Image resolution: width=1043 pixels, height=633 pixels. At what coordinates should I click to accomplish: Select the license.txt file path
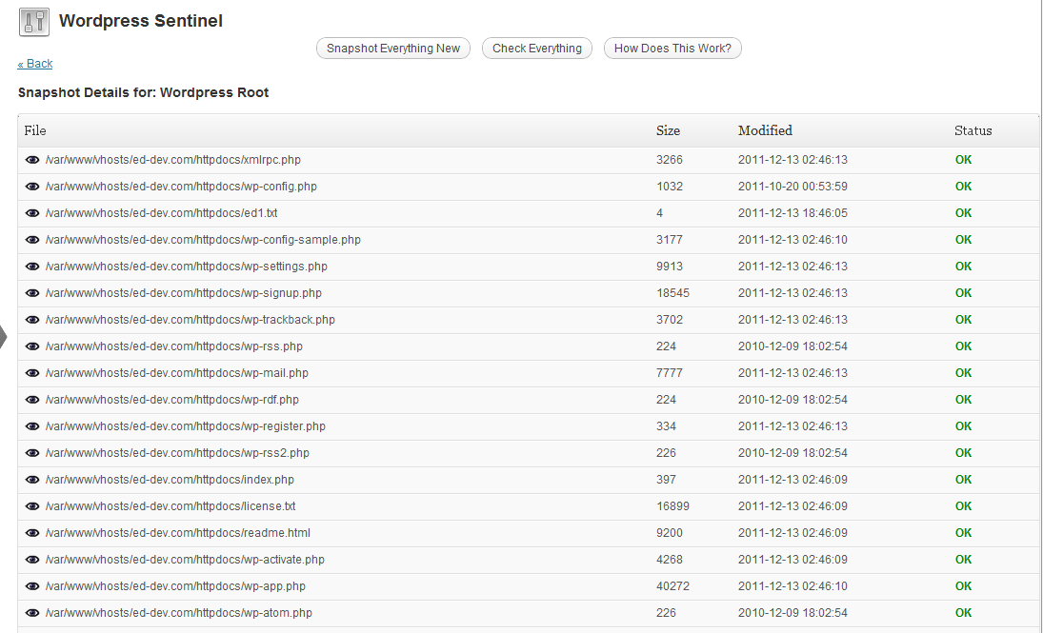click(170, 506)
